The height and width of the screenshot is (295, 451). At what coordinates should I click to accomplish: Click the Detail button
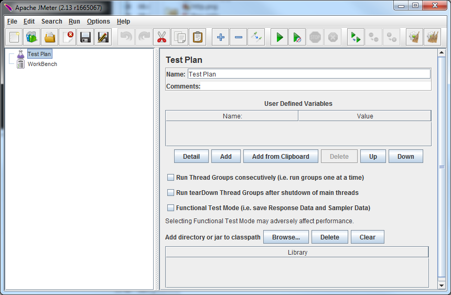(191, 157)
